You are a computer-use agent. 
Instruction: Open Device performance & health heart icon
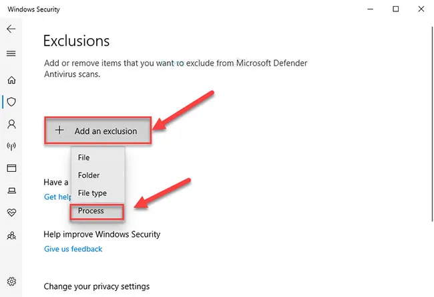coord(11,212)
